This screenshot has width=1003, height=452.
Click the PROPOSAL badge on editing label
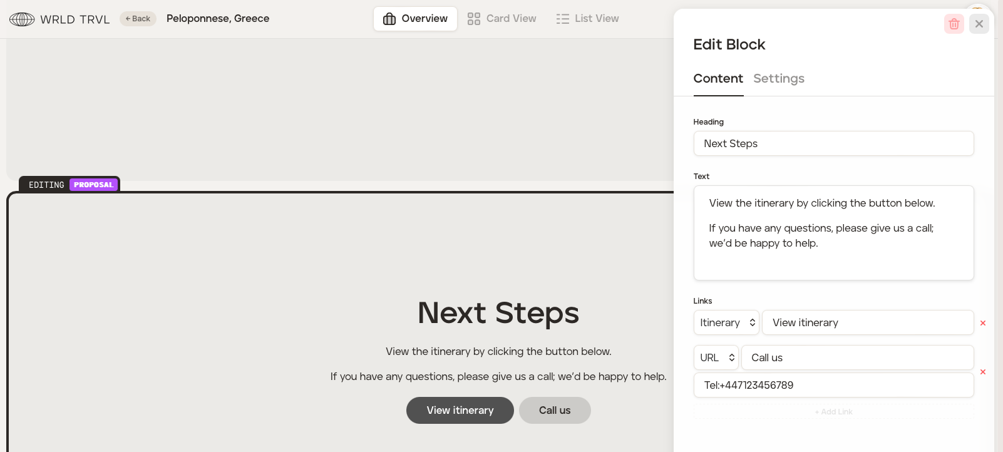(93, 185)
